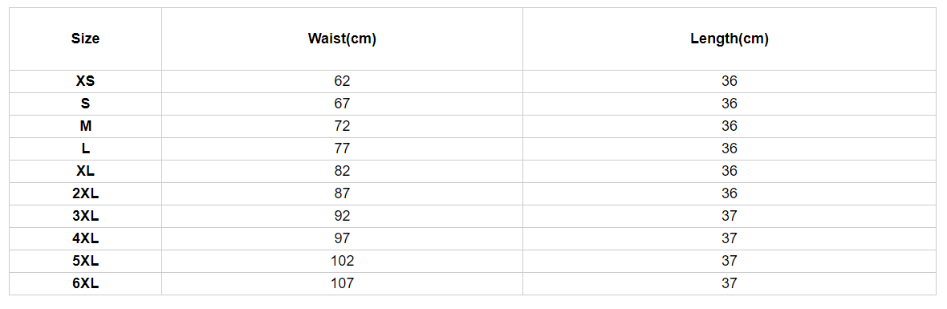947x309 pixels.
Task: Click waist value 62
Action: pos(342,82)
